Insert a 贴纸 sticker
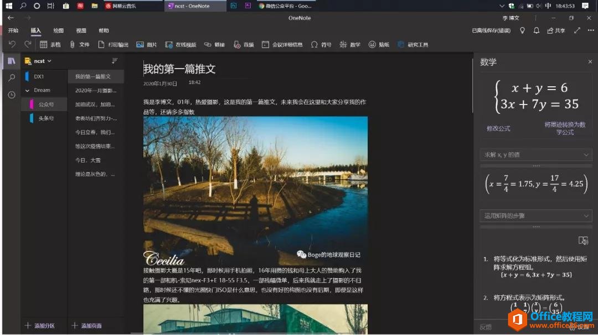 click(x=373, y=45)
